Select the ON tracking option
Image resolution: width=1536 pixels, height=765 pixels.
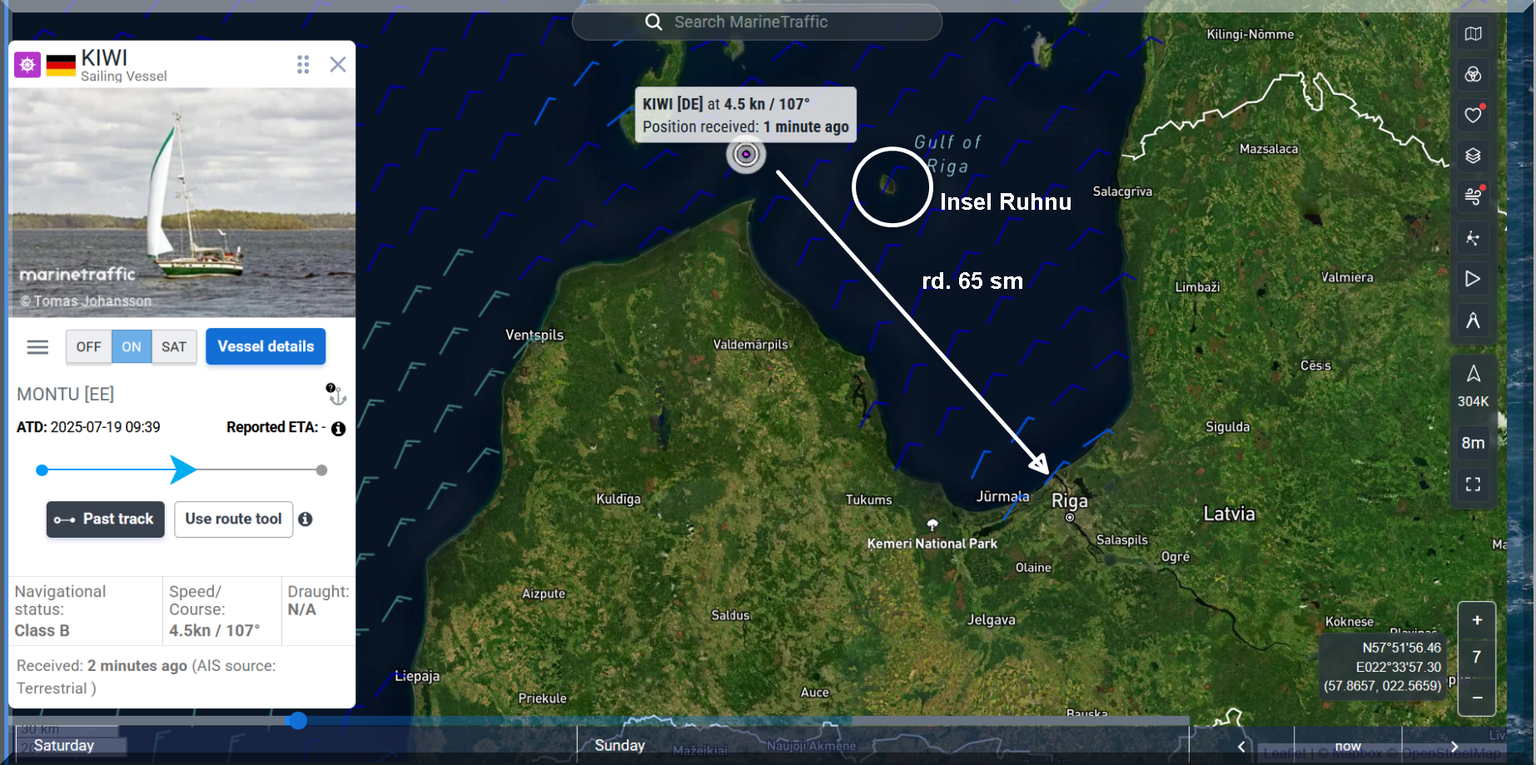[x=132, y=347]
